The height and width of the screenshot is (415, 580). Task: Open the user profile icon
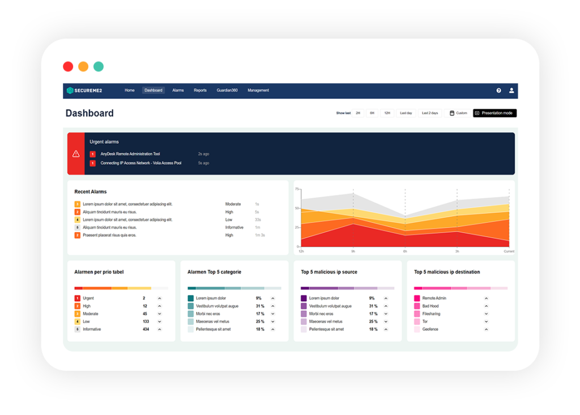pos(511,90)
